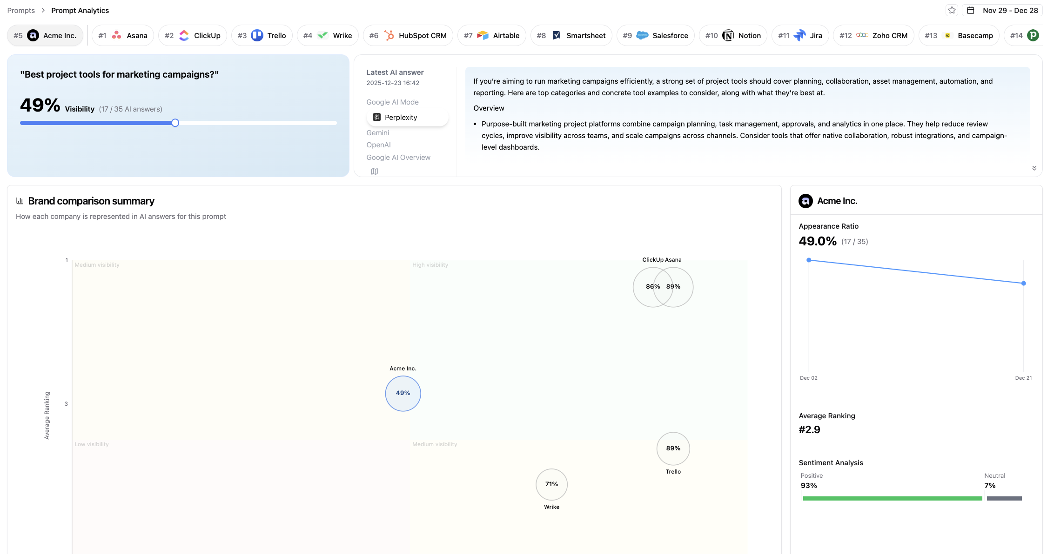Click the visibility slider handle

[x=175, y=123]
